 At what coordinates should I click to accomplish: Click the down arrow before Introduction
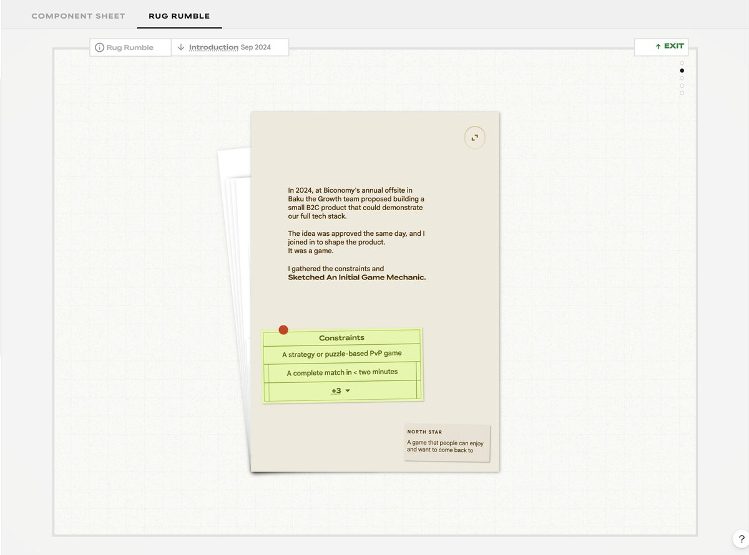click(x=181, y=47)
